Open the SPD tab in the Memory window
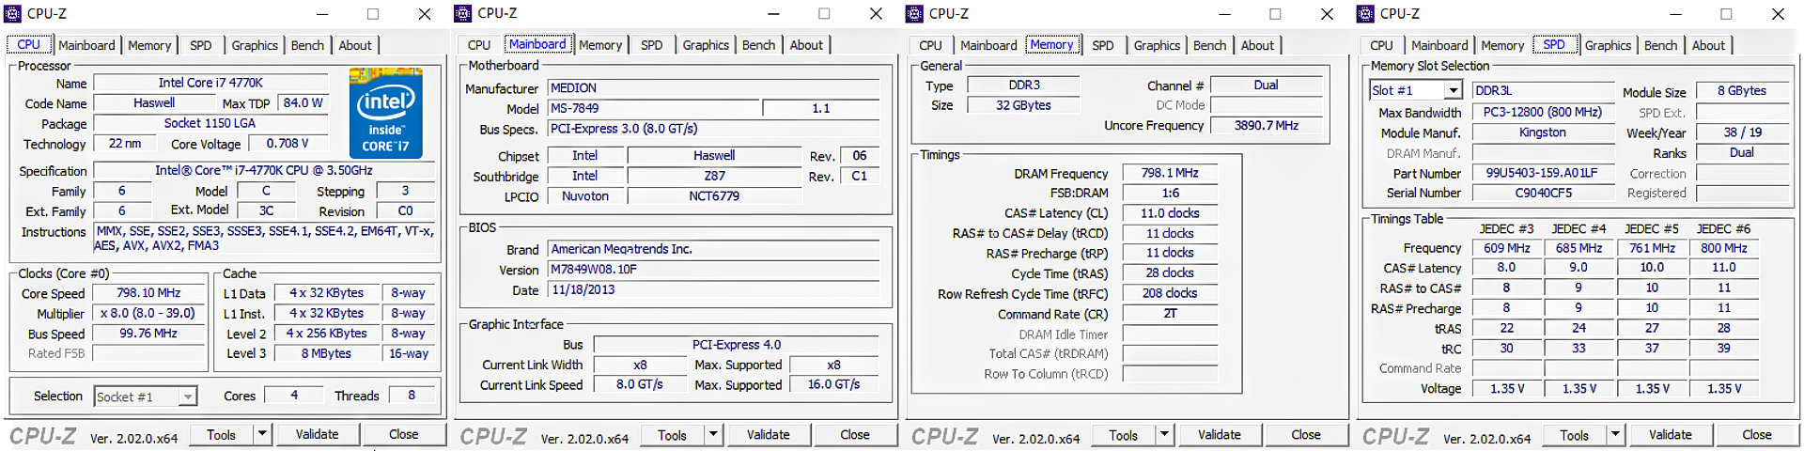1804x451 pixels. [x=1103, y=45]
